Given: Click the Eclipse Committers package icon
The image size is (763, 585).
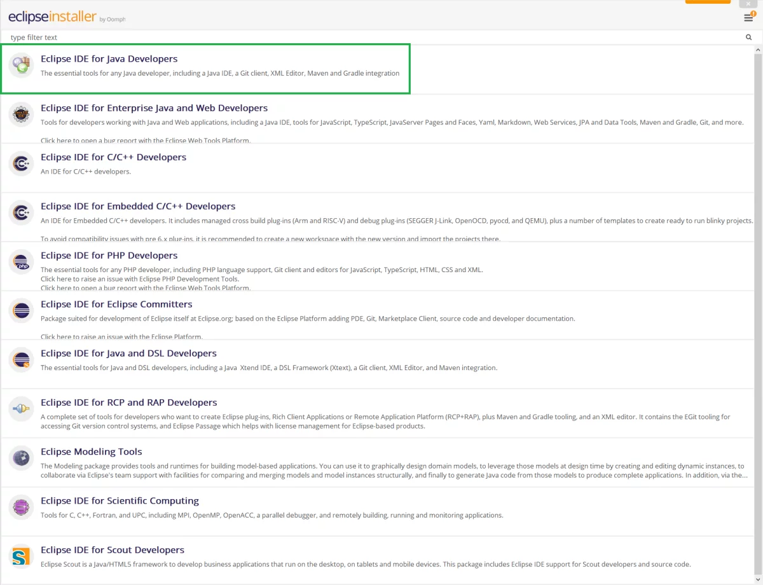Looking at the screenshot, I should click(21, 310).
